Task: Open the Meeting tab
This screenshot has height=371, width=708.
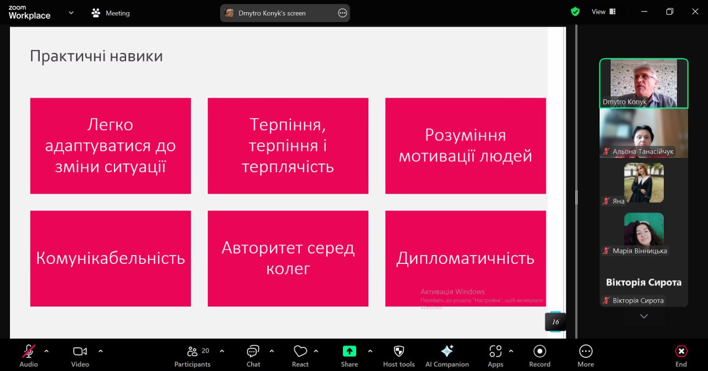Action: pos(111,13)
